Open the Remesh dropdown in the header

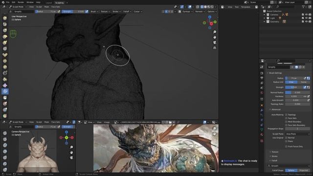(200, 12)
